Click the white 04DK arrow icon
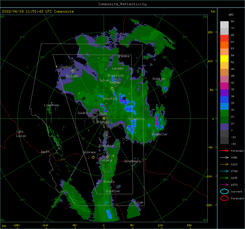245x229 pixels. [224, 158]
